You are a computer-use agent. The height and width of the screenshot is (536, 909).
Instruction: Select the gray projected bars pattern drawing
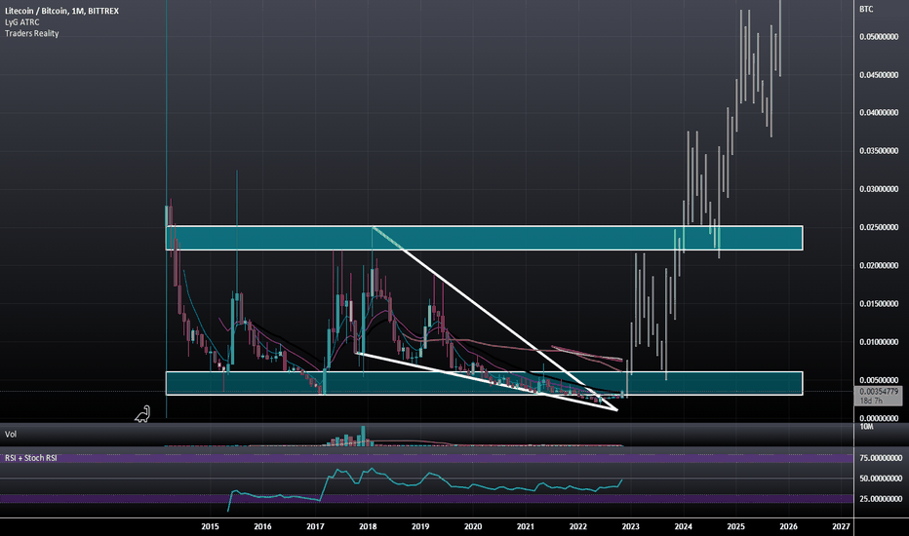point(704,197)
